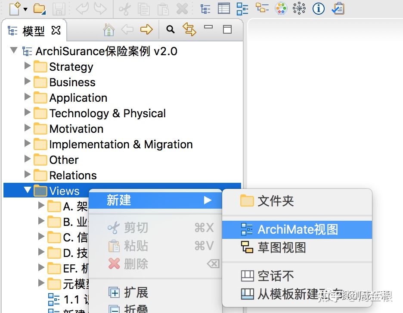Expand the EF. subfolder

(x=41, y=267)
